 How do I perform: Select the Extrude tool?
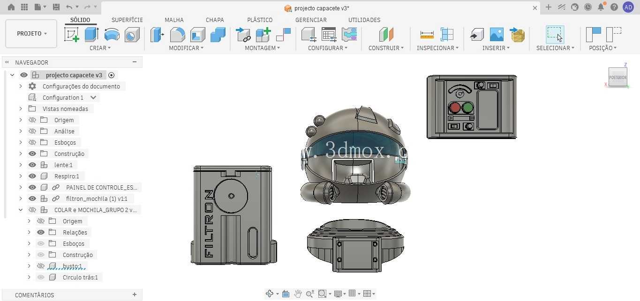91,35
